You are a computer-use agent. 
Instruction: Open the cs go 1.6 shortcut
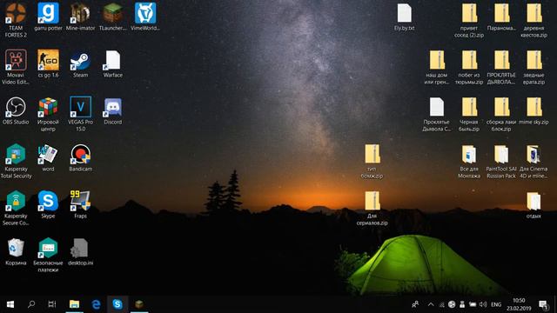(48, 60)
